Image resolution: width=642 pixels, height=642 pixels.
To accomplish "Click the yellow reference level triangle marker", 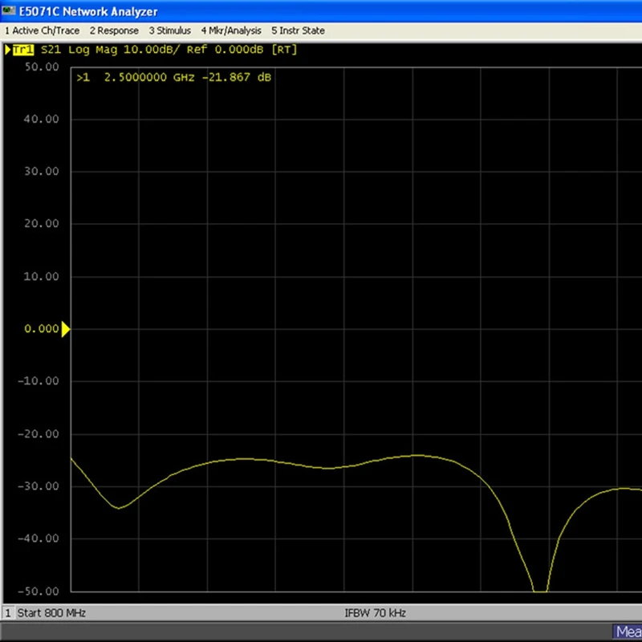I will click(66, 329).
